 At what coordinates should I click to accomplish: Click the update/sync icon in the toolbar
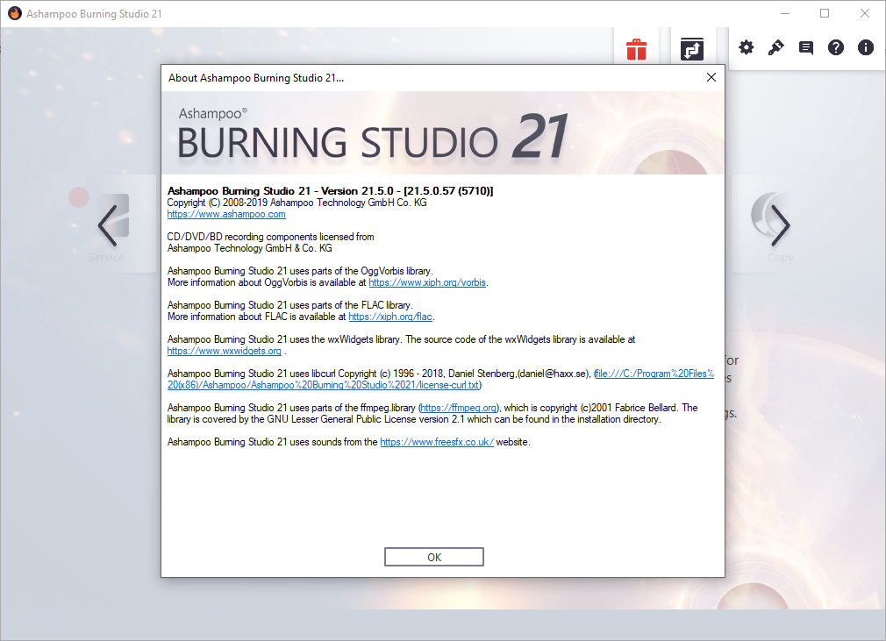[691, 49]
